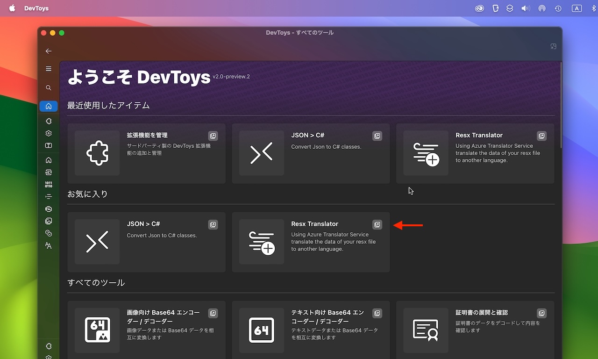Screen dimensions: 598x359
Task: Pop out 画像向け Base64 card icon
Action: click(213, 313)
